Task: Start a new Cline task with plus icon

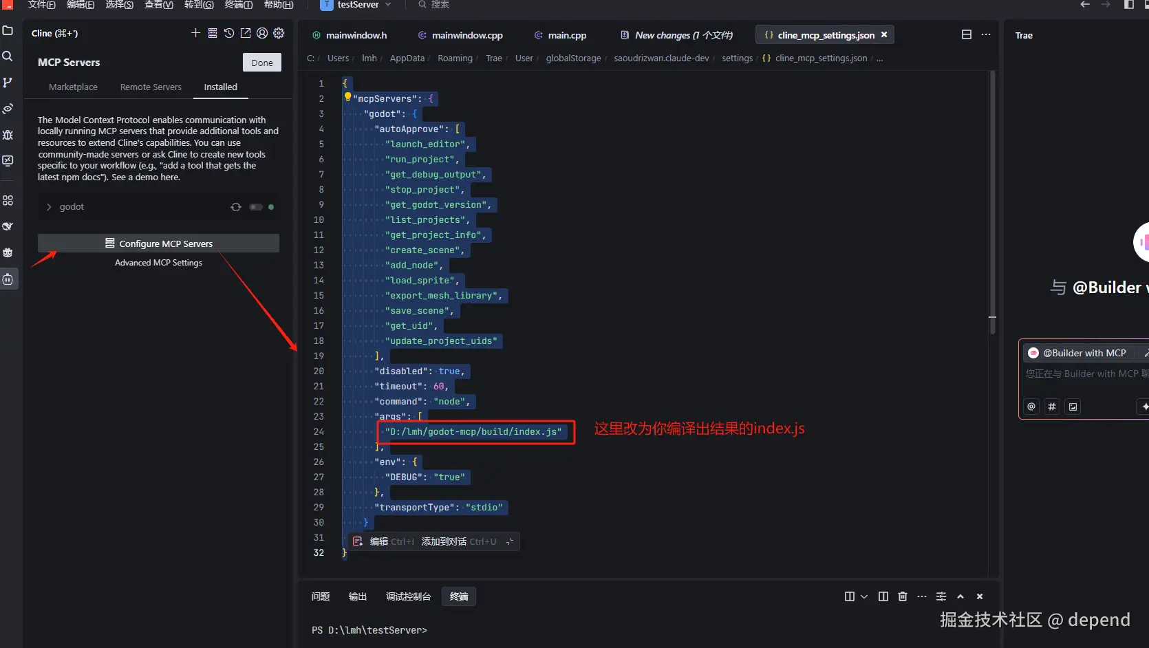Action: (x=195, y=33)
